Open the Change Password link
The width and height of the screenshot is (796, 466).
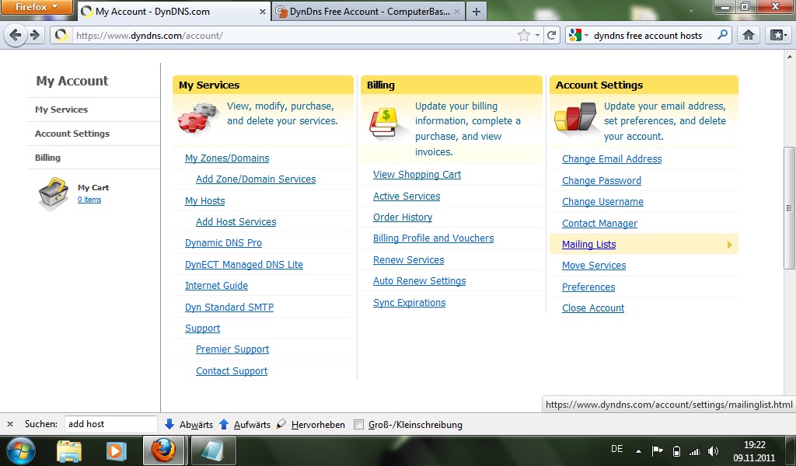tap(602, 180)
